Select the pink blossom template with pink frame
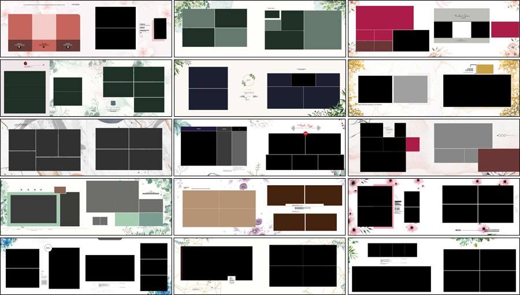This screenshot has width=520, height=295. [x=434, y=207]
